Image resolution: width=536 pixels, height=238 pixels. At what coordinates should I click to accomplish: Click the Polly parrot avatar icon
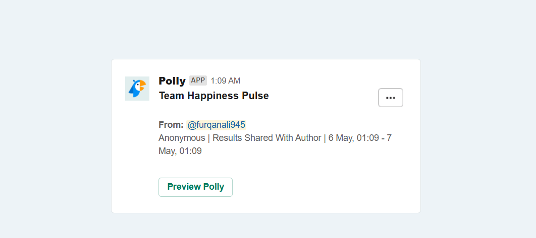(x=137, y=89)
